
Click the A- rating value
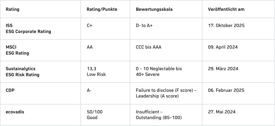(x=89, y=90)
